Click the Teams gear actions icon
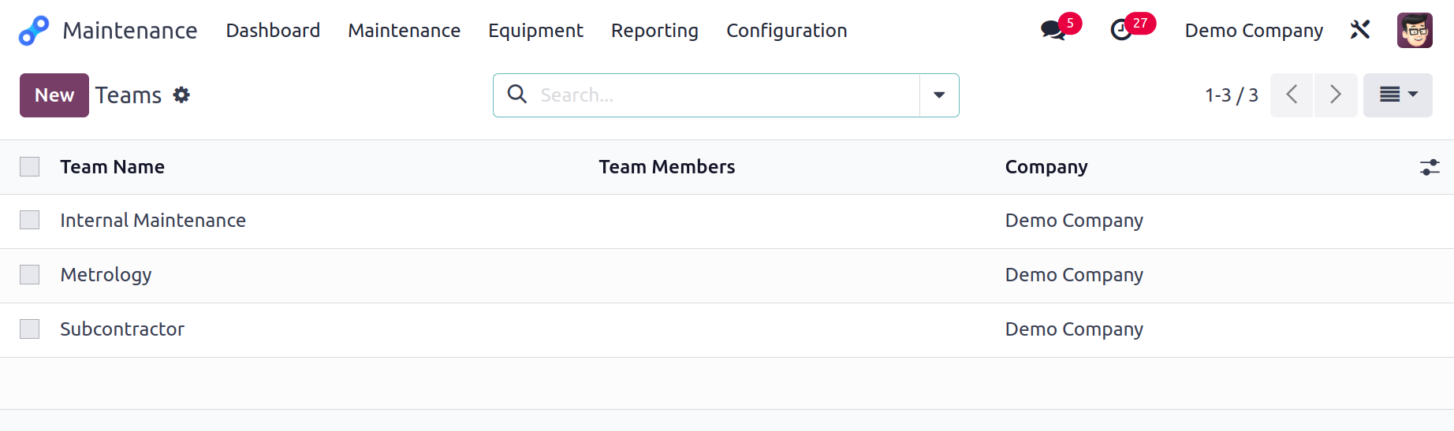 181,95
